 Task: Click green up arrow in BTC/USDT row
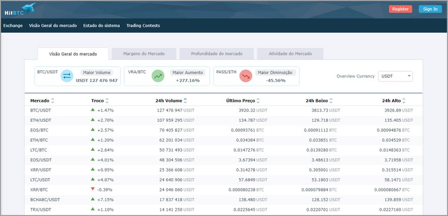tap(93, 110)
